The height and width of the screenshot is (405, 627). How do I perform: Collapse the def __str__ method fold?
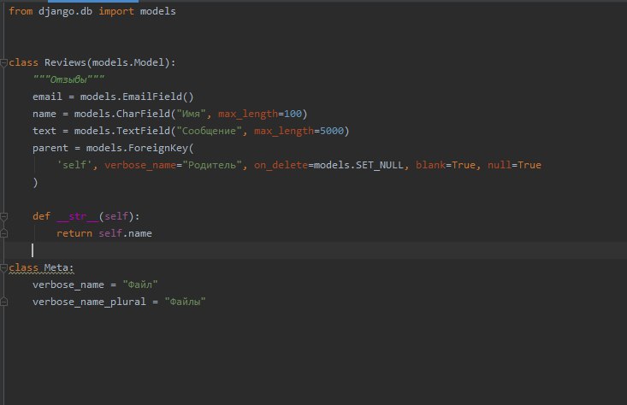(x=3, y=216)
